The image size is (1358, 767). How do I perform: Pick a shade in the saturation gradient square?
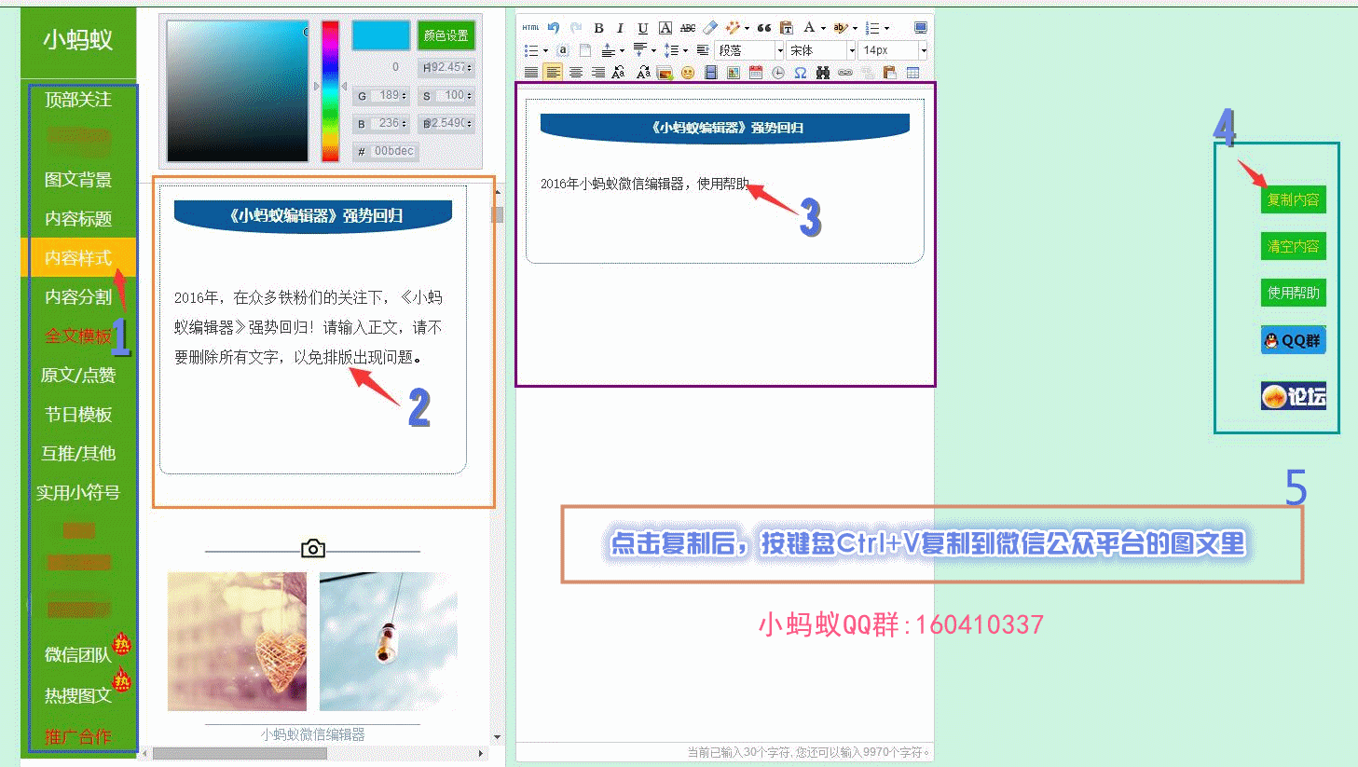(x=238, y=91)
